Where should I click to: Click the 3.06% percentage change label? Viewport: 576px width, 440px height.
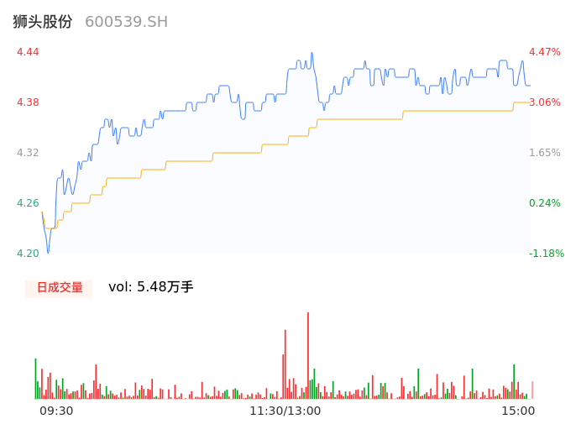point(545,102)
